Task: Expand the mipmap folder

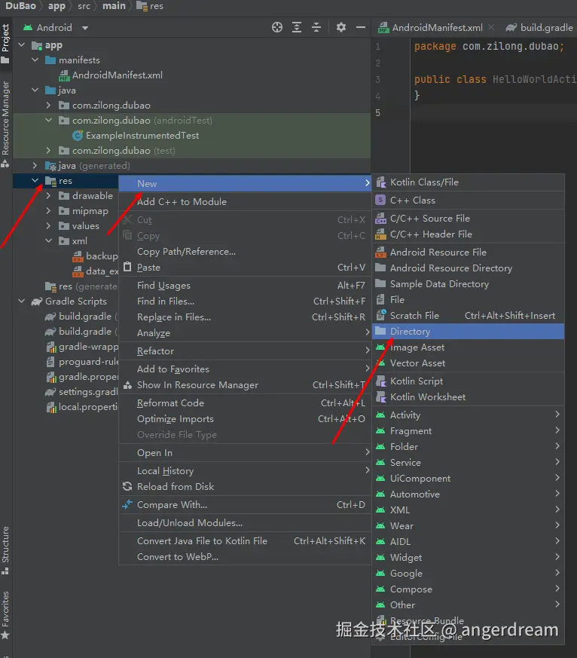Action: click(49, 211)
